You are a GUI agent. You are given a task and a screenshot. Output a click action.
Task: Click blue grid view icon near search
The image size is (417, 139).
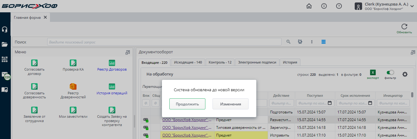pyautogui.click(x=324, y=42)
